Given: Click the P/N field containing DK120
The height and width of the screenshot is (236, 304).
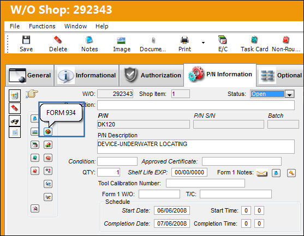Looking at the screenshot, I should [144, 124].
